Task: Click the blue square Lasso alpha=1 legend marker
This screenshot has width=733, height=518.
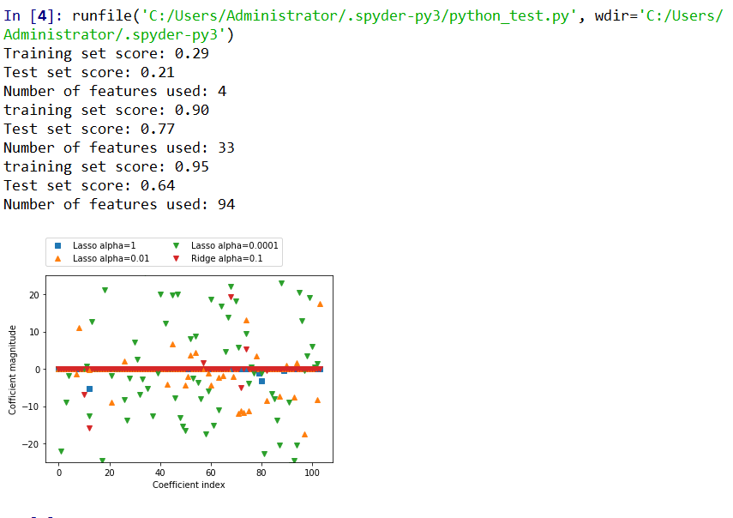Action: click(x=58, y=245)
